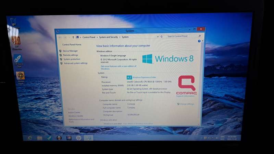Screen dimensions: 274x154
Task: Open Windows Update link under See also
Action: click(x=76, y=116)
